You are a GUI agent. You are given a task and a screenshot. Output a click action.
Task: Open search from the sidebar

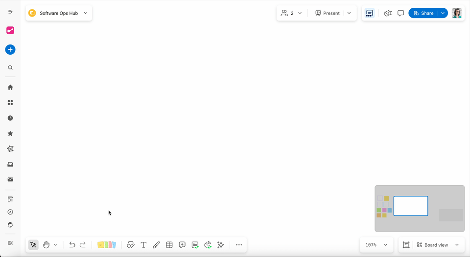click(10, 67)
